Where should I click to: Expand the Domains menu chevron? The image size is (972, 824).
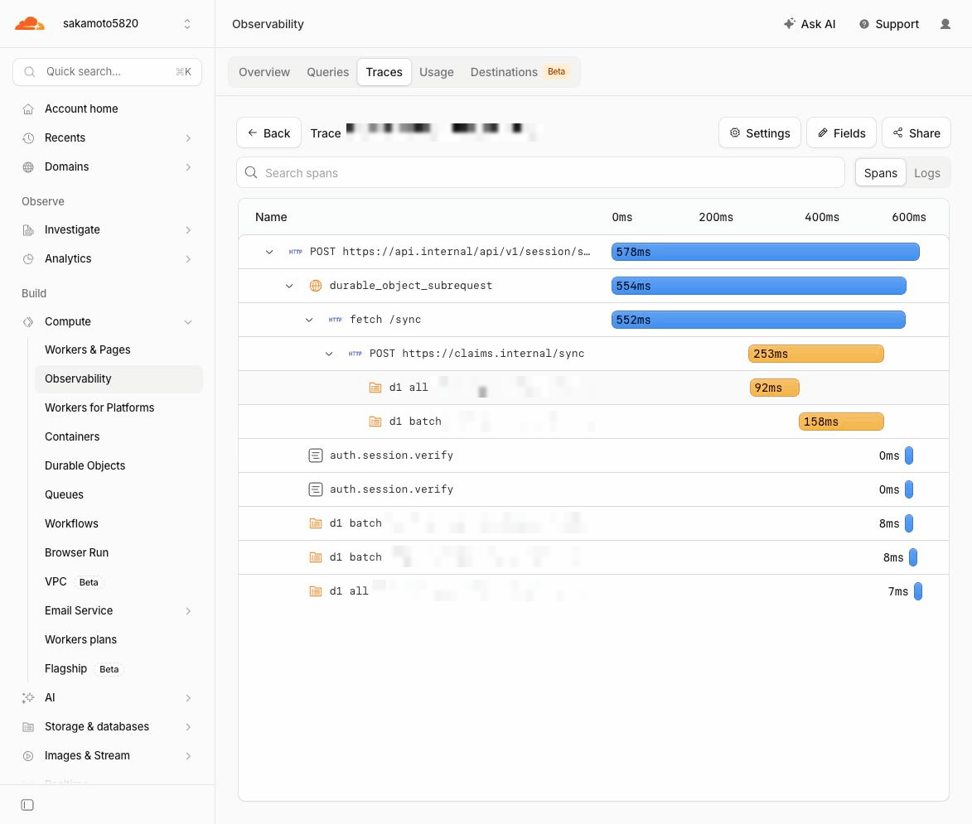pyautogui.click(x=188, y=167)
